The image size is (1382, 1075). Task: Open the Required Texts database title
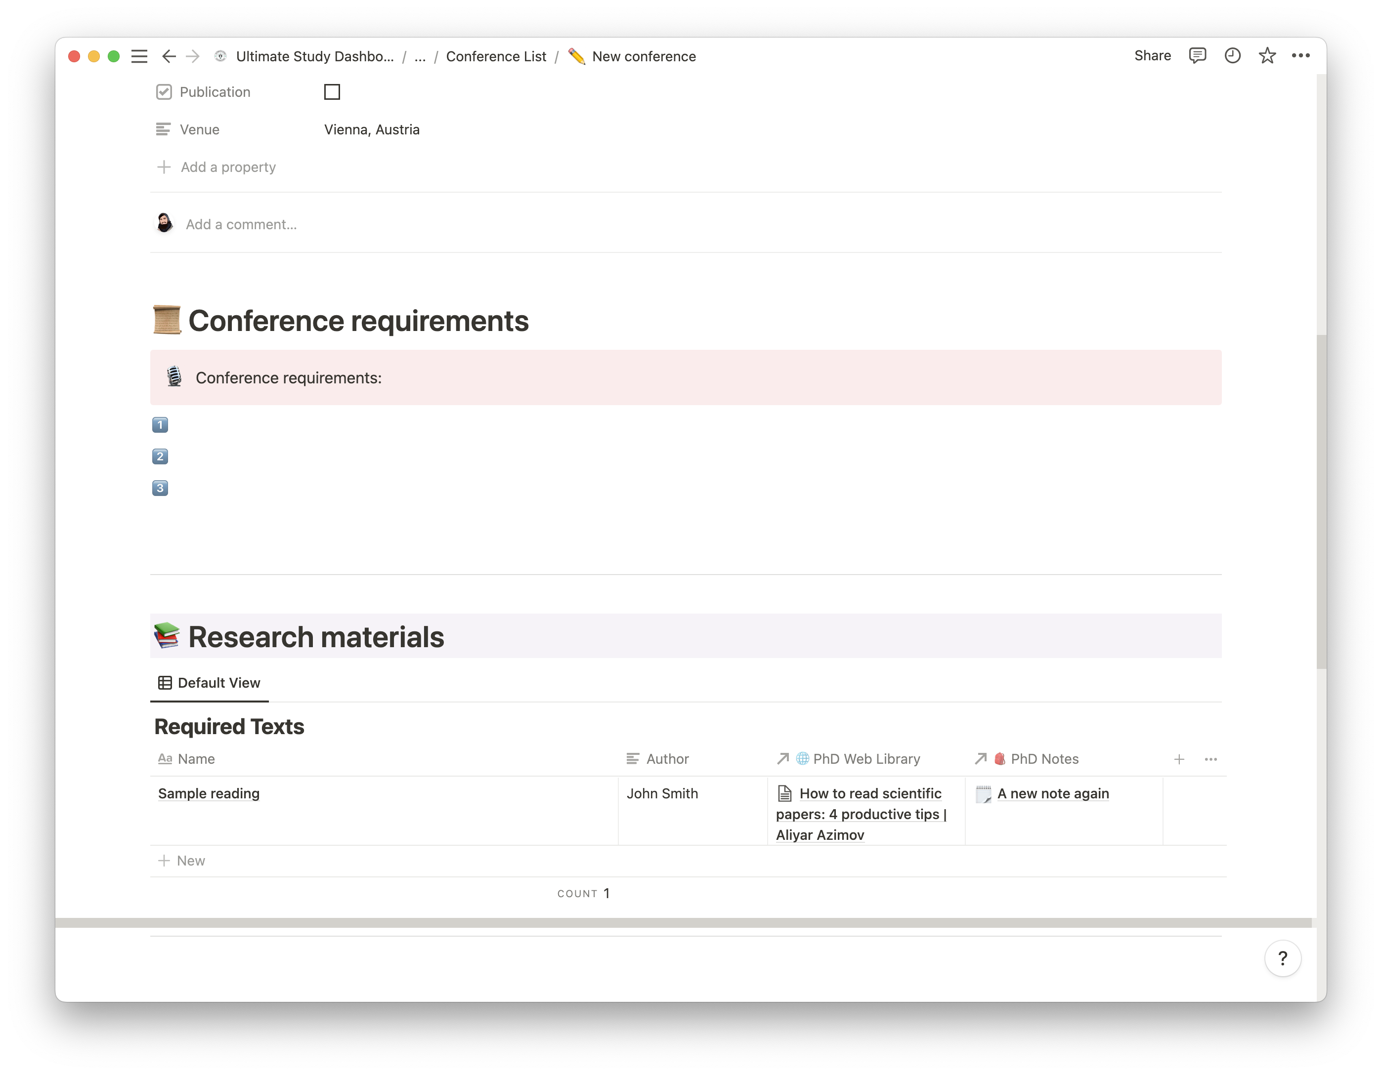tap(229, 727)
